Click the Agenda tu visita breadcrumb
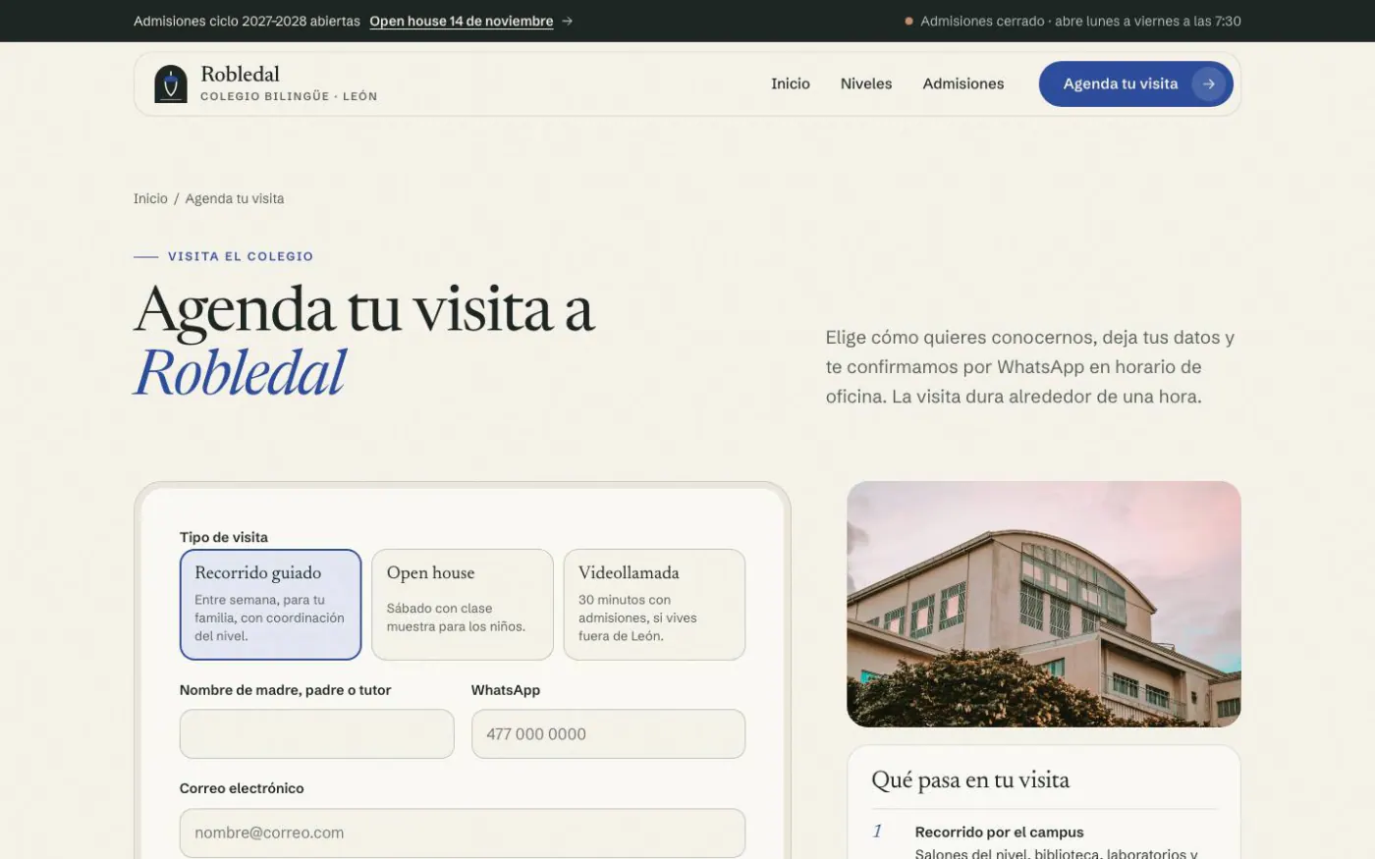This screenshot has height=859, width=1375. pos(235,198)
